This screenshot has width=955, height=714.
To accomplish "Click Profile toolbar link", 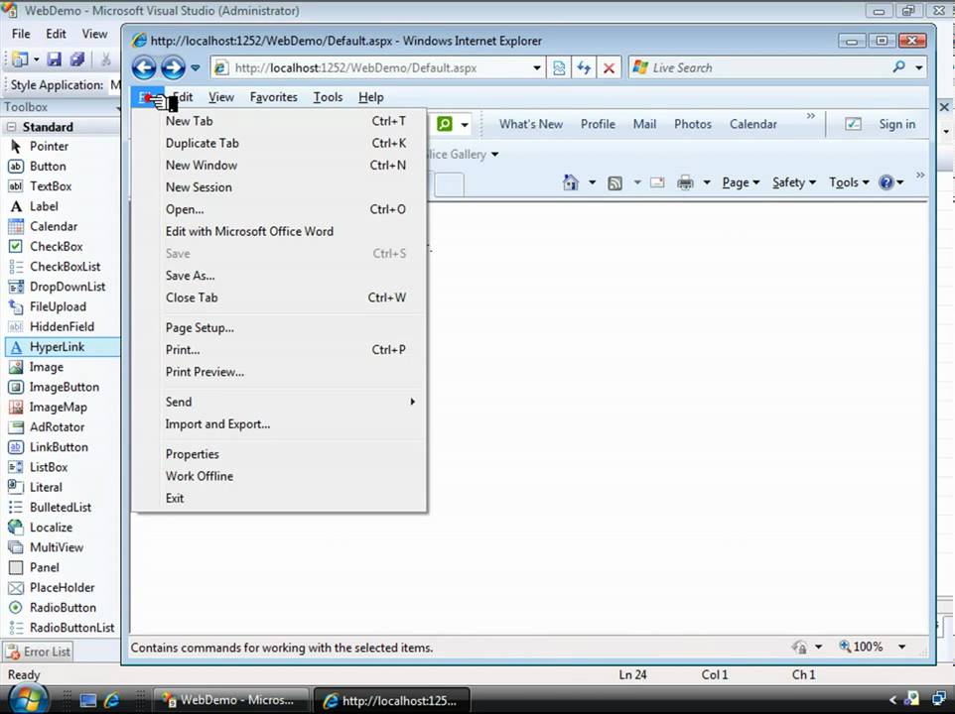I will pyautogui.click(x=598, y=124).
